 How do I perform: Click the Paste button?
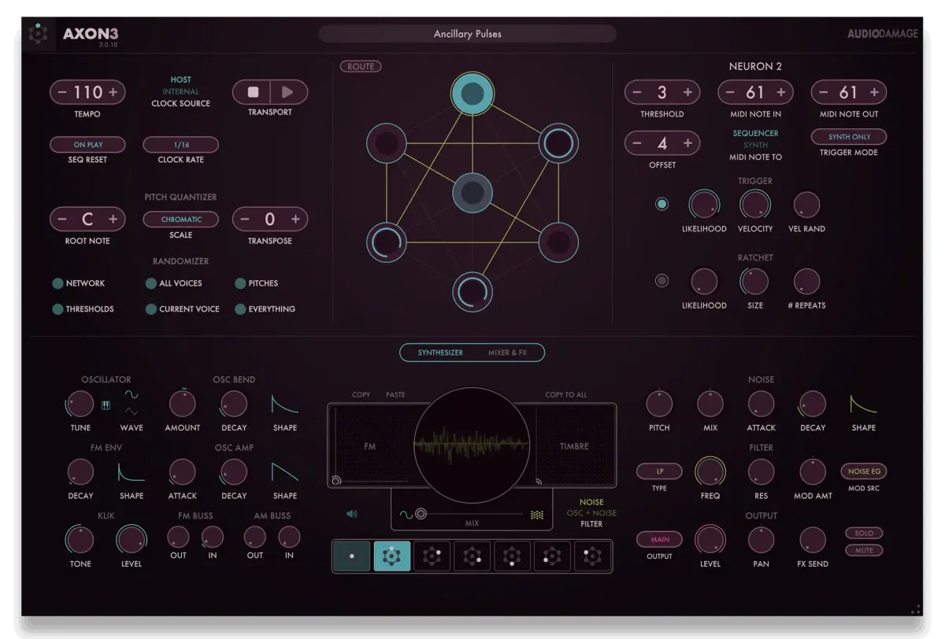[x=395, y=395]
